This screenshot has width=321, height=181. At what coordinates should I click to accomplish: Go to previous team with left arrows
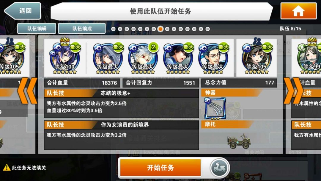[27, 90]
